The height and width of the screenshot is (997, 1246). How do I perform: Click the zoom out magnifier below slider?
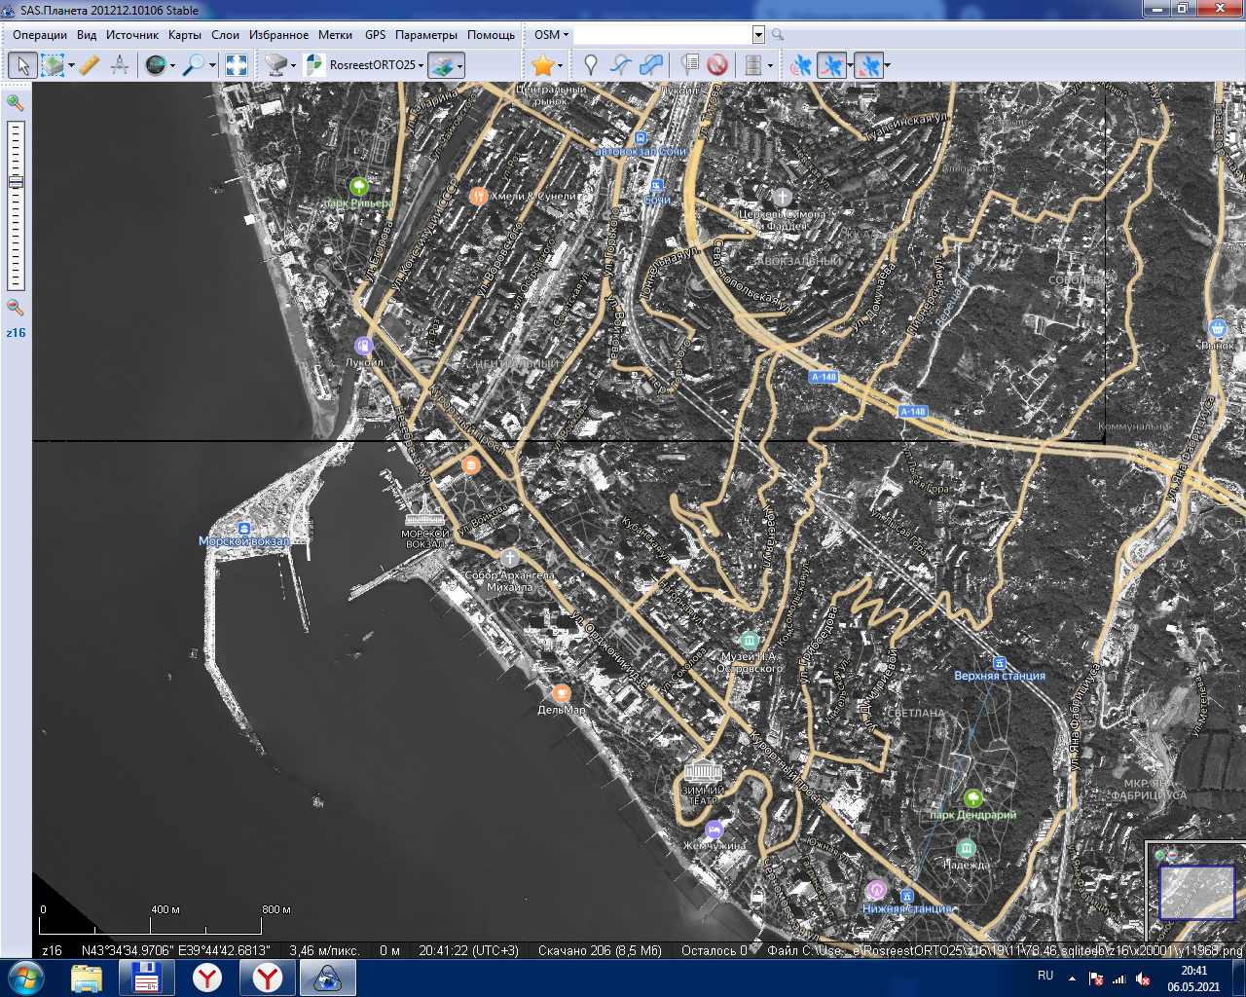[x=16, y=308]
